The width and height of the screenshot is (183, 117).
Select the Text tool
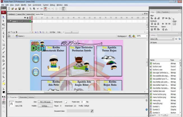click(3, 37)
